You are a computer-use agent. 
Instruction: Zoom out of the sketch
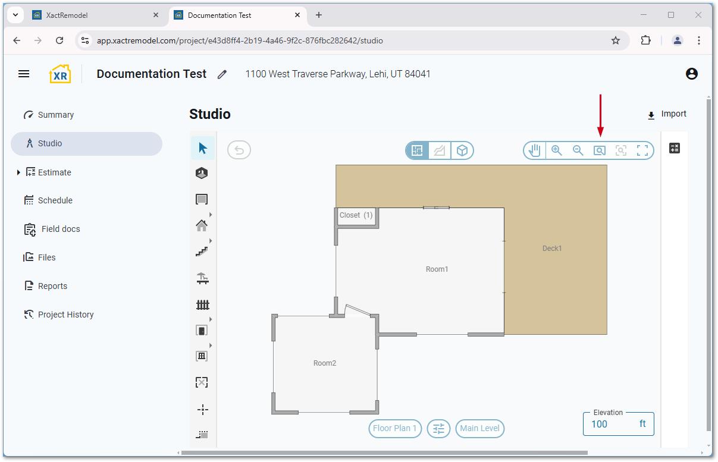[x=578, y=150]
